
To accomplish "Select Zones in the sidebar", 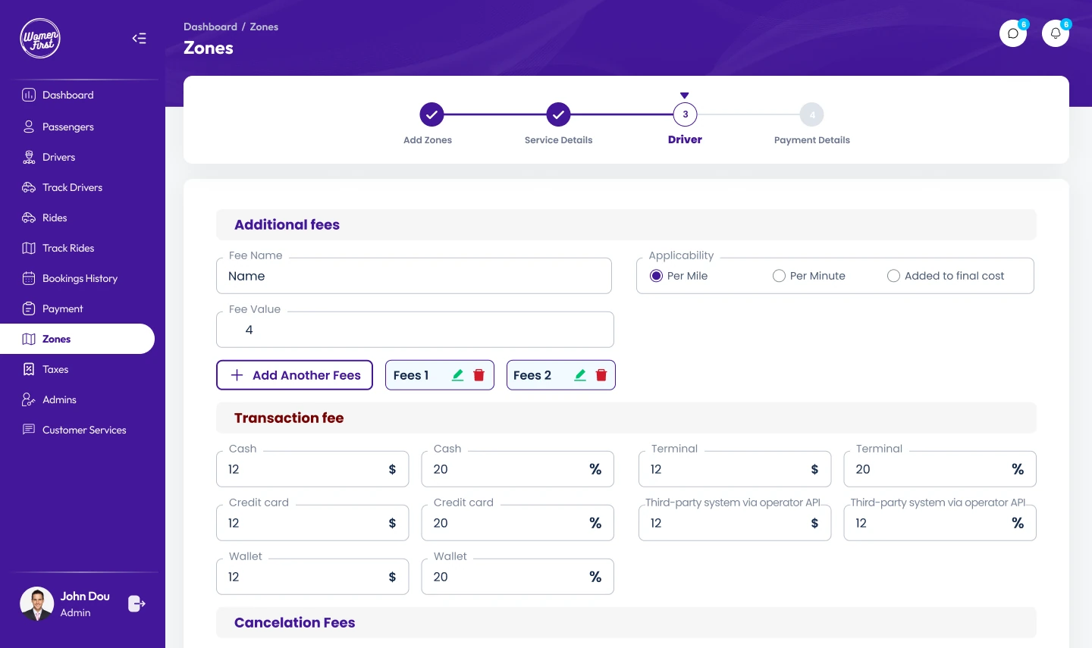I will click(77, 339).
